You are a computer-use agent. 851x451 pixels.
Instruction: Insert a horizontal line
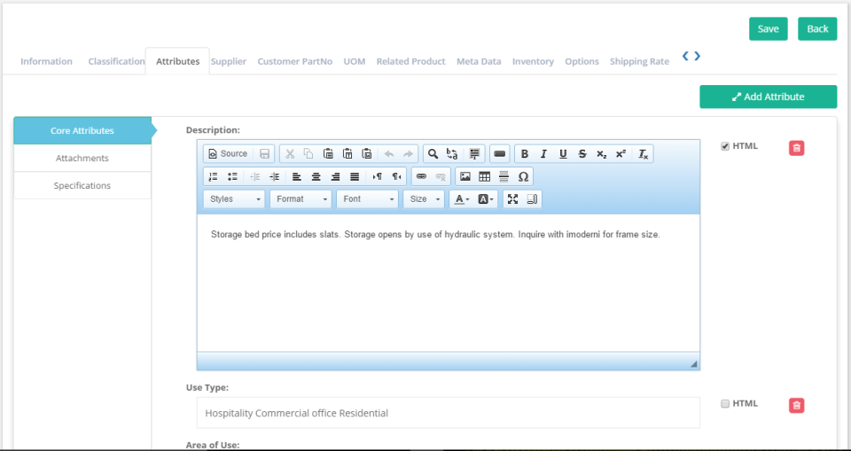coord(504,176)
